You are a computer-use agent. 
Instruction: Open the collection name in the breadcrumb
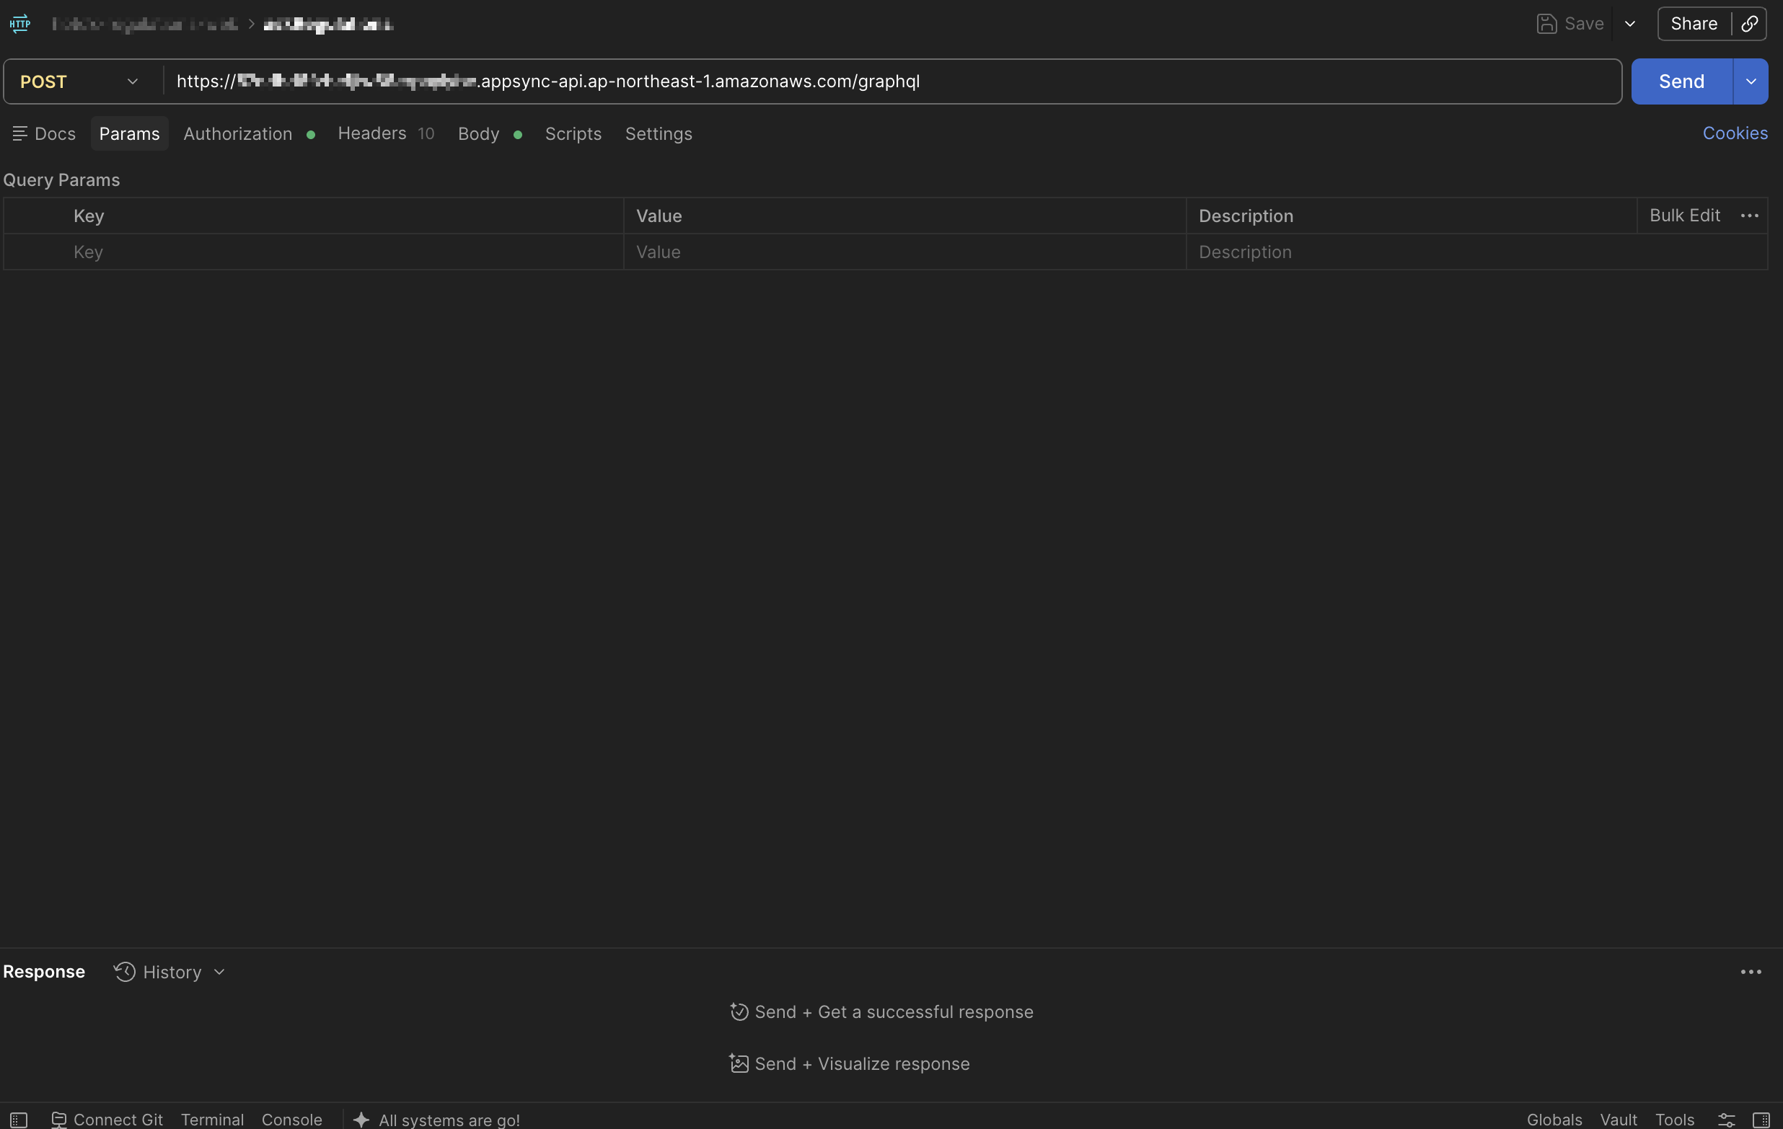point(145,24)
